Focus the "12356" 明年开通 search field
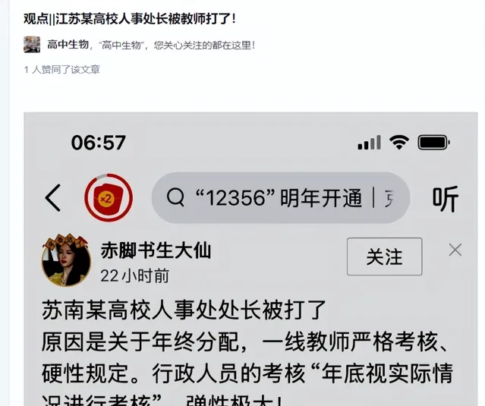Screen dimensions: 485x406 coord(281,198)
